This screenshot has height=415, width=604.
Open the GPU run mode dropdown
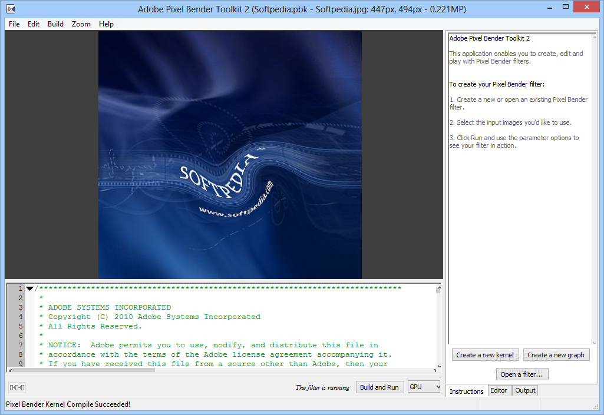424,387
